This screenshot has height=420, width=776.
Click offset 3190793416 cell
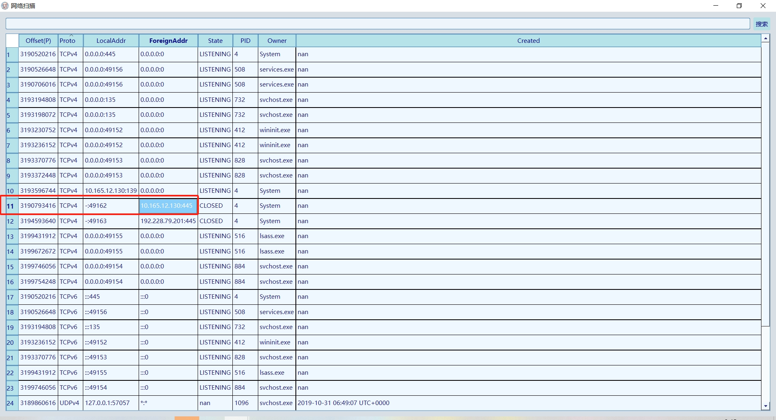[38, 206]
